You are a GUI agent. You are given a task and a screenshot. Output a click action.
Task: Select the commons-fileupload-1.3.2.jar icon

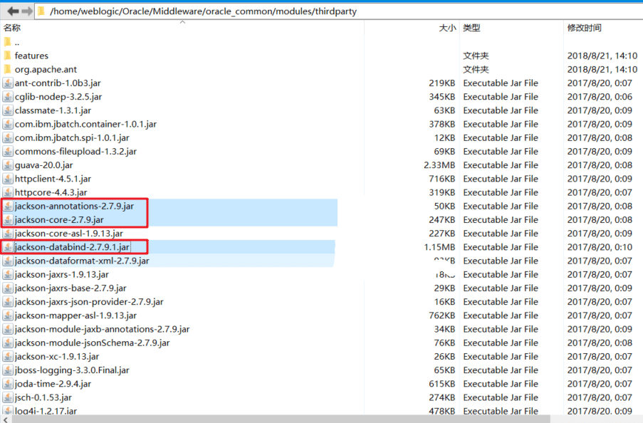tap(7, 152)
